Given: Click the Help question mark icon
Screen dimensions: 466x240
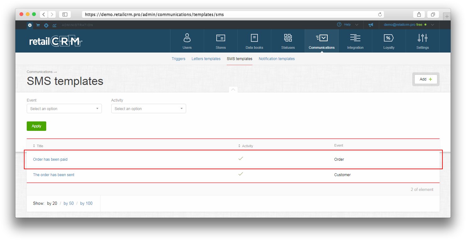Looking at the screenshot, I should coord(339,25).
